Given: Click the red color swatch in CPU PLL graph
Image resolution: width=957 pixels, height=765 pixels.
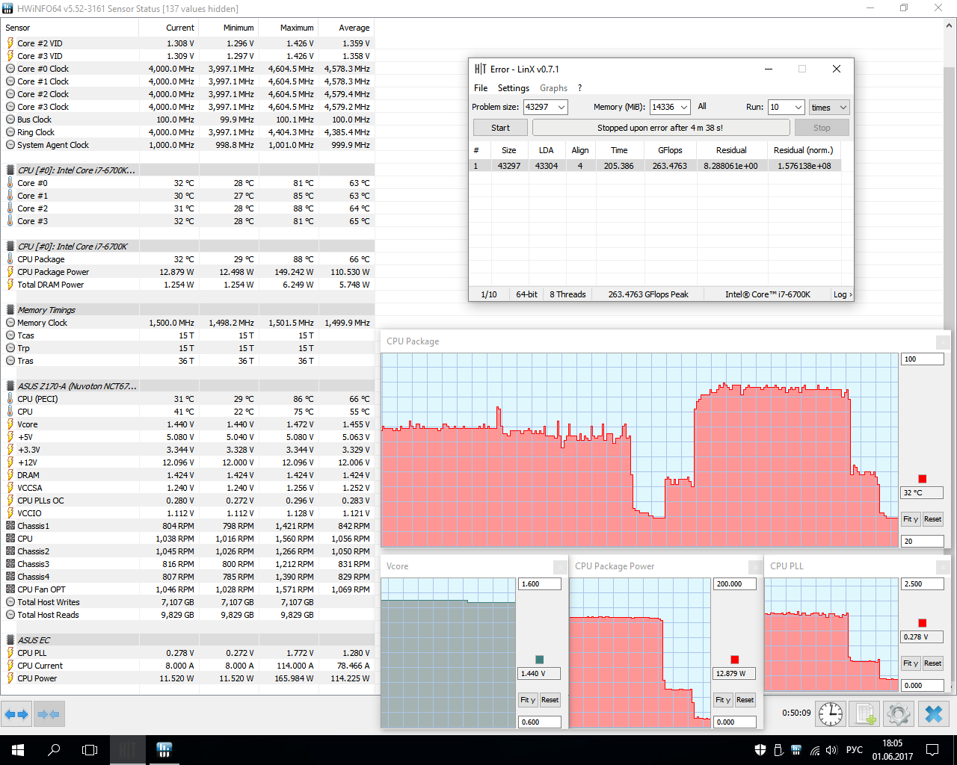Looking at the screenshot, I should coord(923,623).
